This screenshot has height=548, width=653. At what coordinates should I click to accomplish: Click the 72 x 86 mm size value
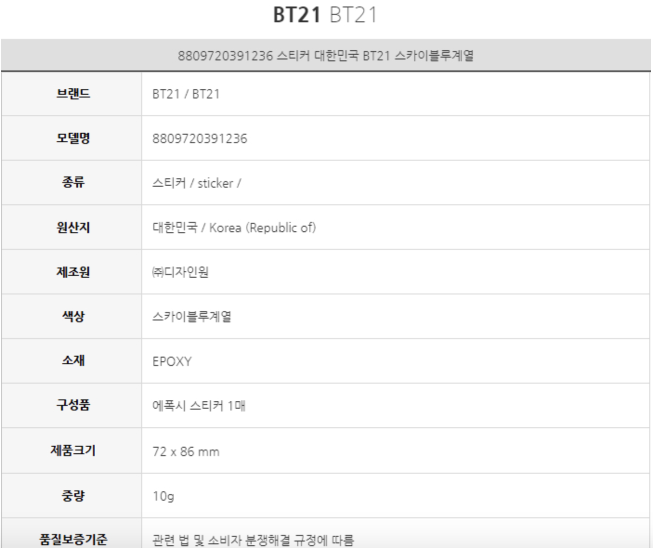tap(186, 451)
